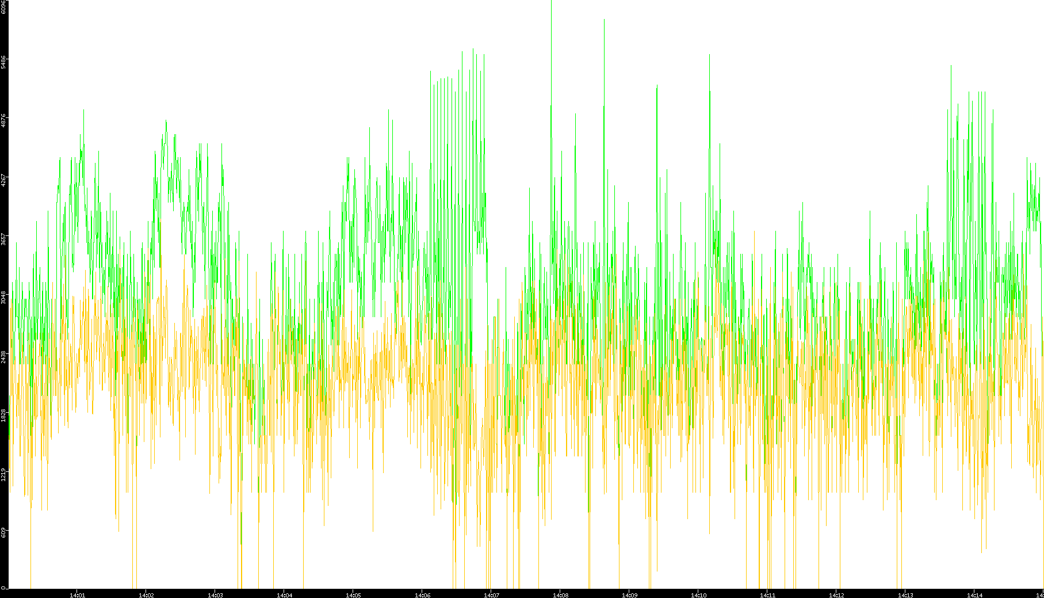Click the 14:06 time axis label
Viewport: 1044px width, 598px height.
422,595
